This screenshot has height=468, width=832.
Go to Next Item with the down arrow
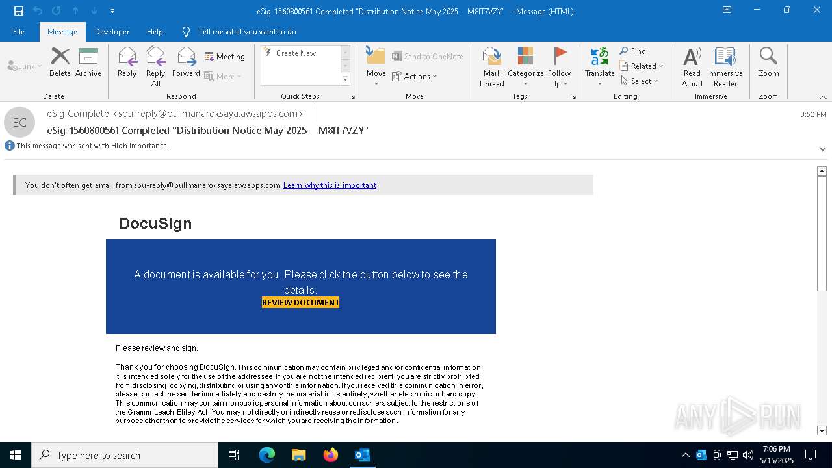coord(94,11)
